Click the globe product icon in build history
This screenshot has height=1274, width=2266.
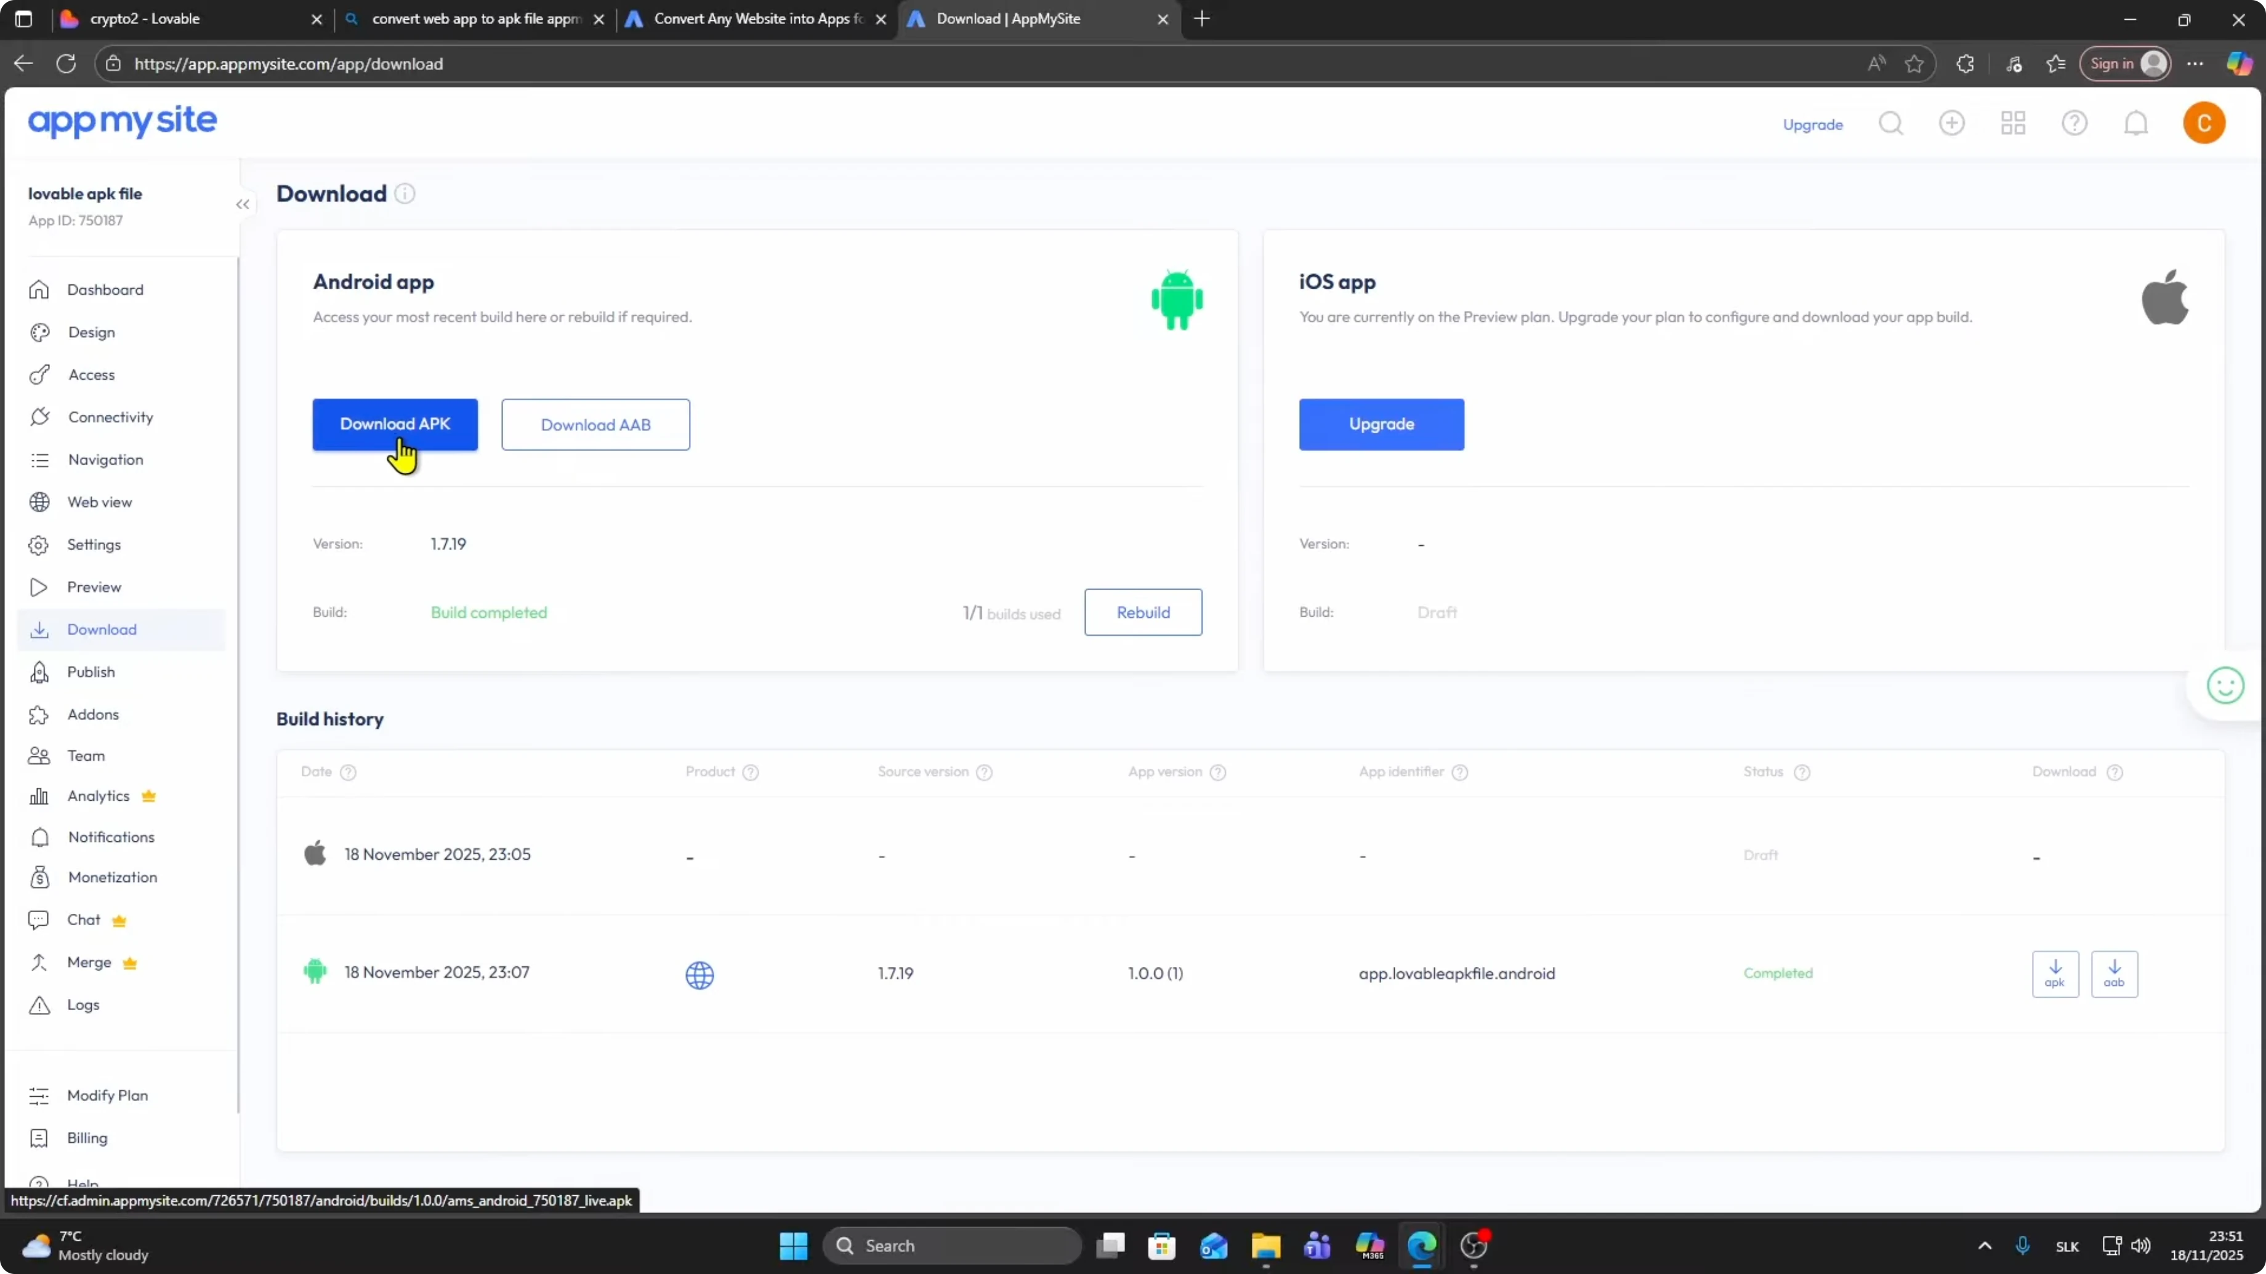(x=700, y=974)
